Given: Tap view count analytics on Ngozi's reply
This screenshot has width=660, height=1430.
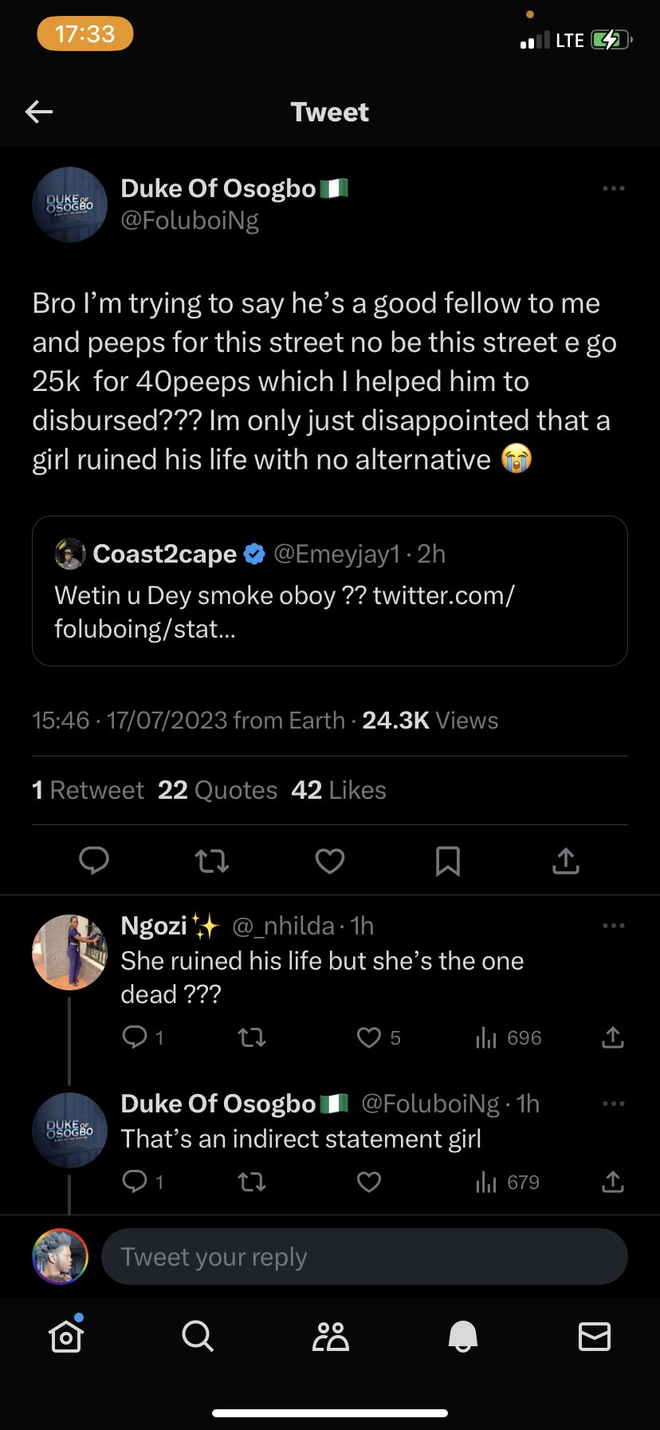Looking at the screenshot, I should [508, 1037].
